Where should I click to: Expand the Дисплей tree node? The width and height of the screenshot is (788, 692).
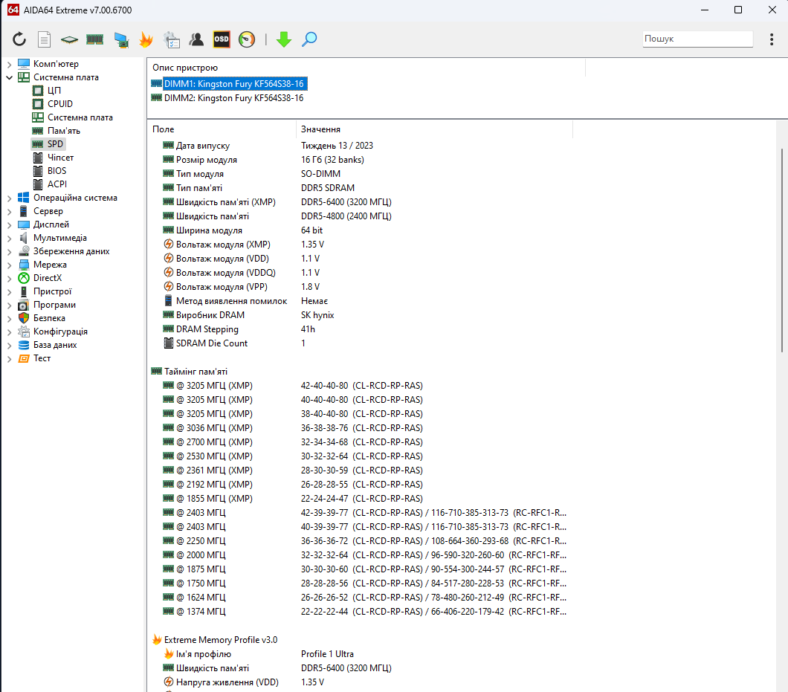(9, 224)
